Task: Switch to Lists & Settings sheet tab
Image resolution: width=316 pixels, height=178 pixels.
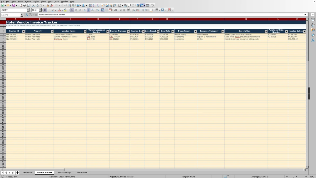Action: click(x=64, y=172)
